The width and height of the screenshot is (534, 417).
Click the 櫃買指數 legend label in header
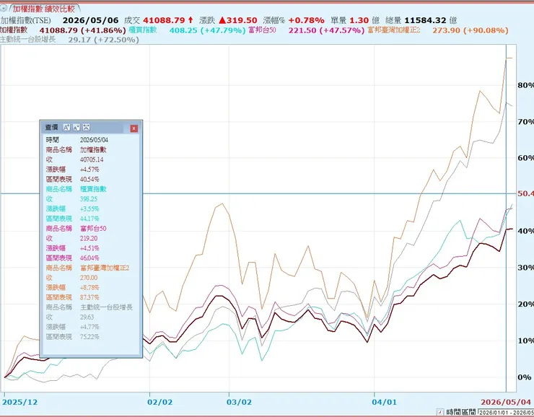pyautogui.click(x=143, y=30)
